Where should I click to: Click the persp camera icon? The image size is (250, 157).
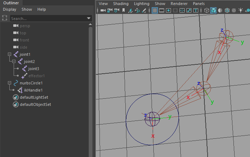click(16, 25)
